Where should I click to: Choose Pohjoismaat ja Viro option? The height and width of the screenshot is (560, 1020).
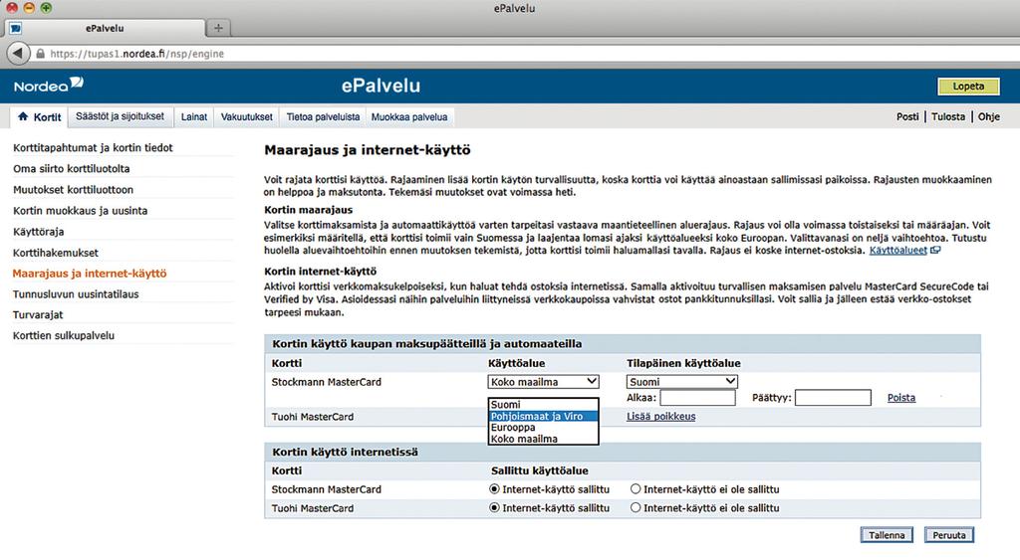tap(543, 416)
